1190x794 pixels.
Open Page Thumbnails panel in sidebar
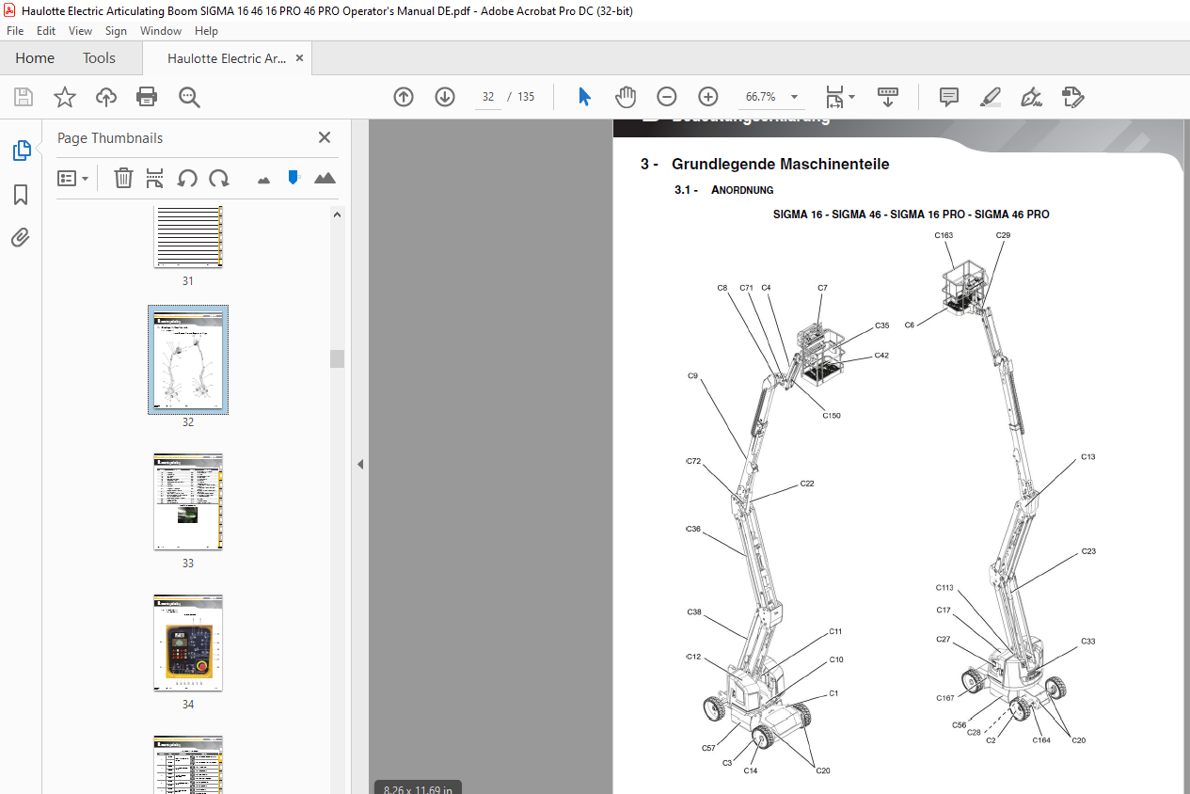pos(21,150)
